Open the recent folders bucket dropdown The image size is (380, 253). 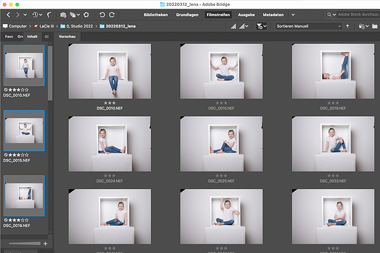[x=363, y=26]
